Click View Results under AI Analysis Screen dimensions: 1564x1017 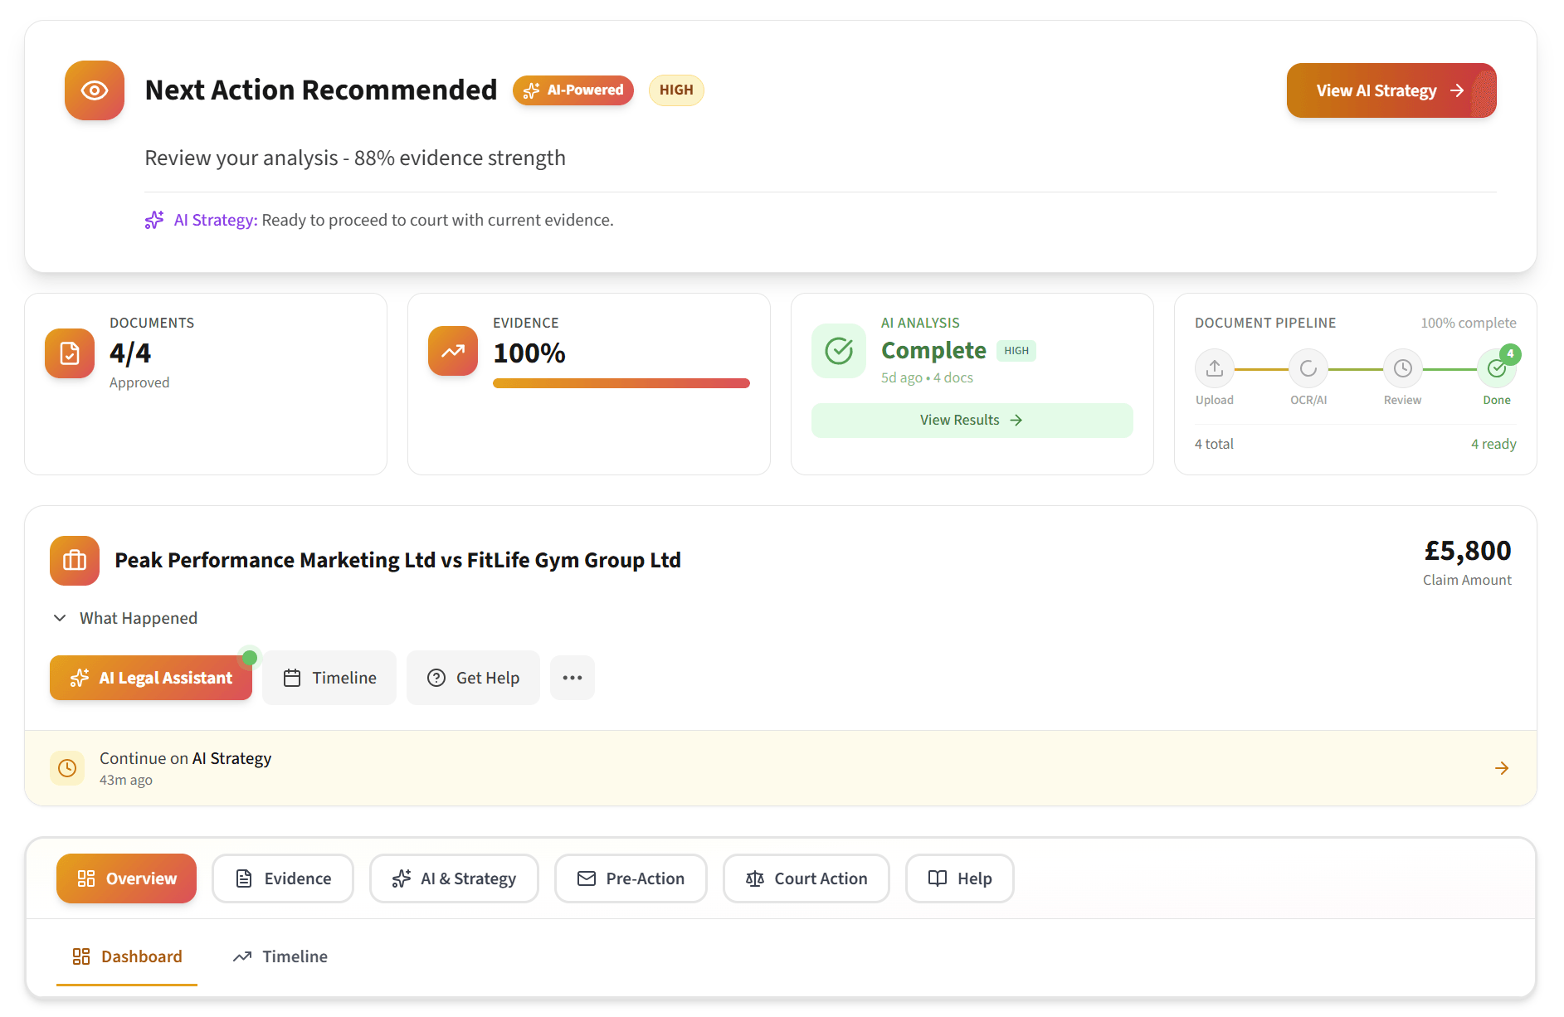pyautogui.click(x=971, y=420)
